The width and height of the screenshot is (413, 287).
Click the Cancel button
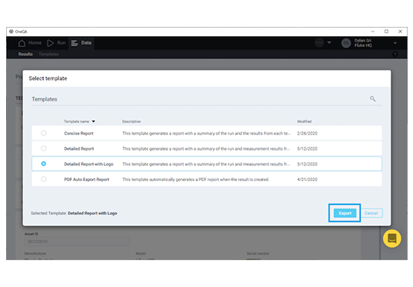point(371,213)
